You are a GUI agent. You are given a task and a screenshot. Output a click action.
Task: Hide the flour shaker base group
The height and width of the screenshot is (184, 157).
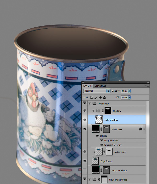pos(85,179)
